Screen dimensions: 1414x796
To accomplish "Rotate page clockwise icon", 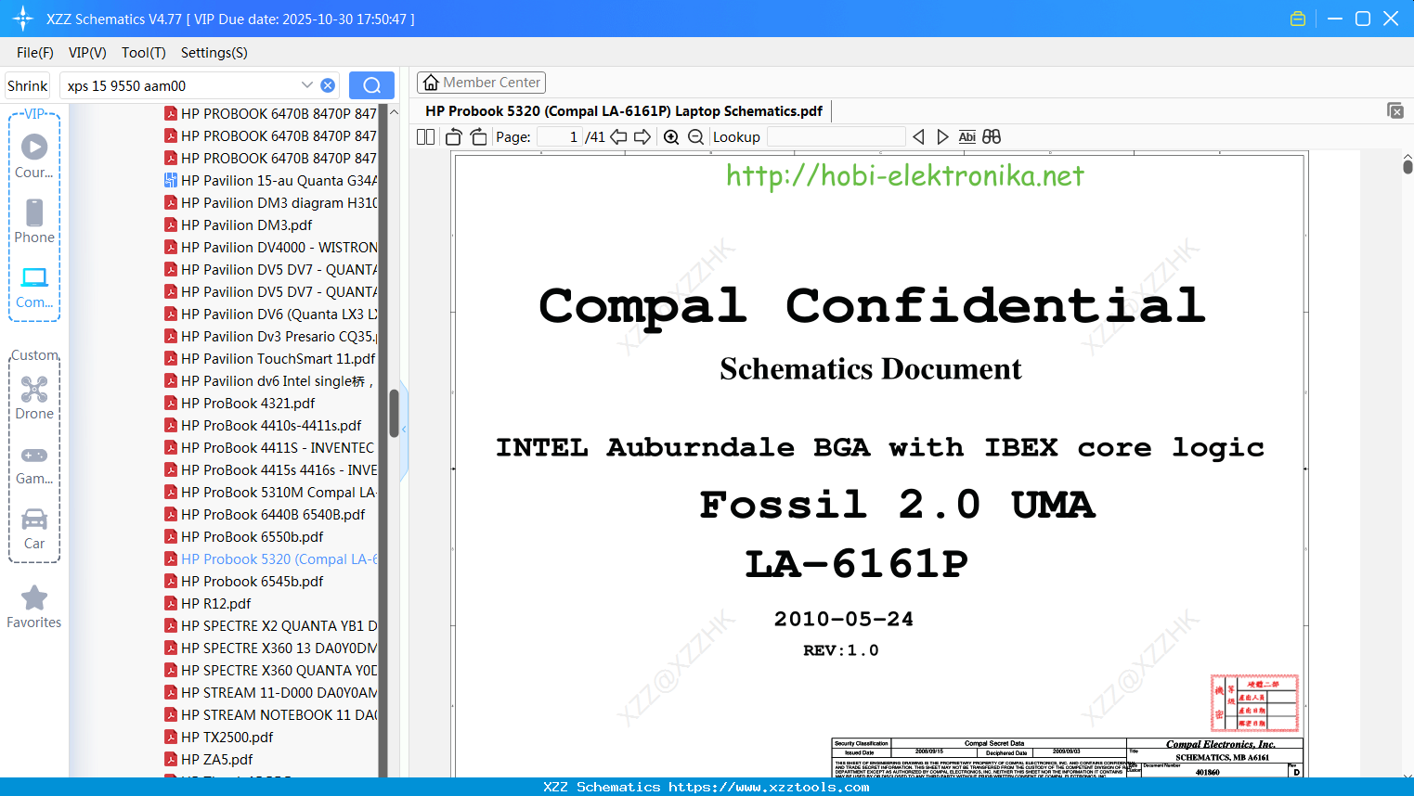I will click(478, 136).
